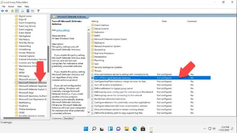This screenshot has height=133, width=237.
Task: Click the Randomize scheduled task times policy icon
Action: pos(92,99)
